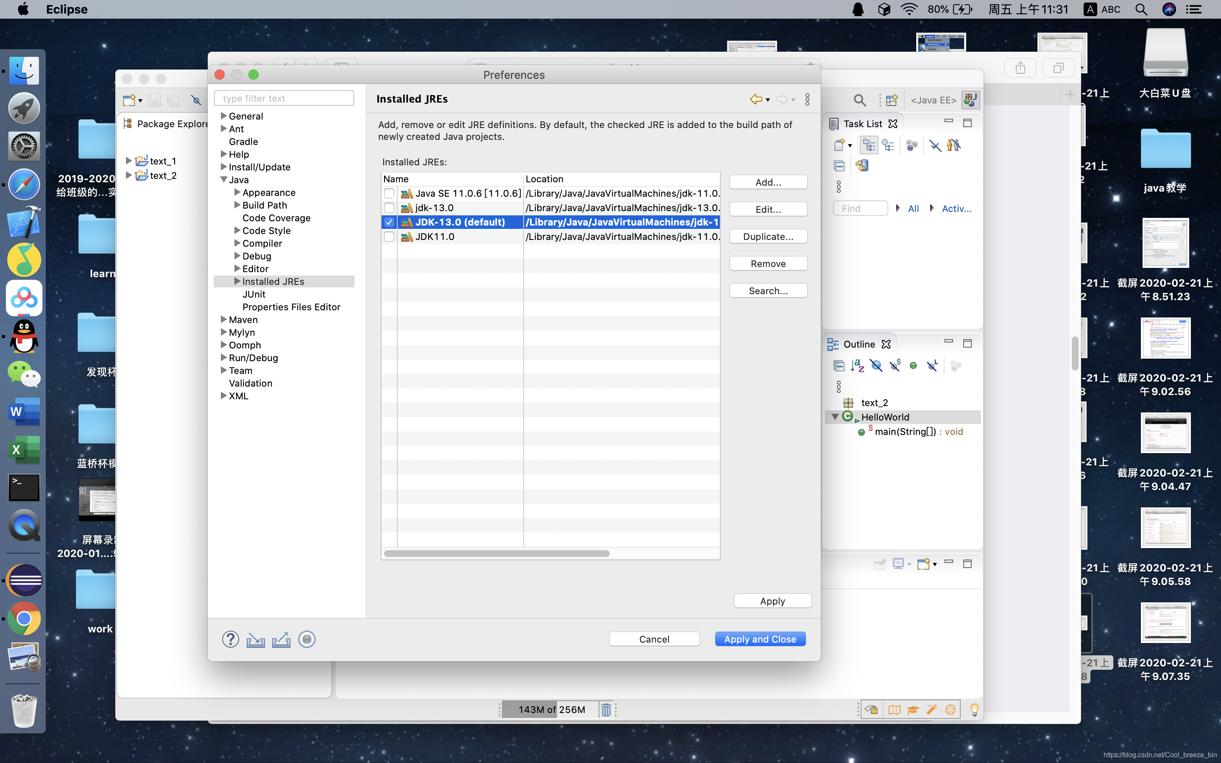This screenshot has width=1221, height=763.
Task: Go back using the yellow arrow
Action: coord(756,100)
